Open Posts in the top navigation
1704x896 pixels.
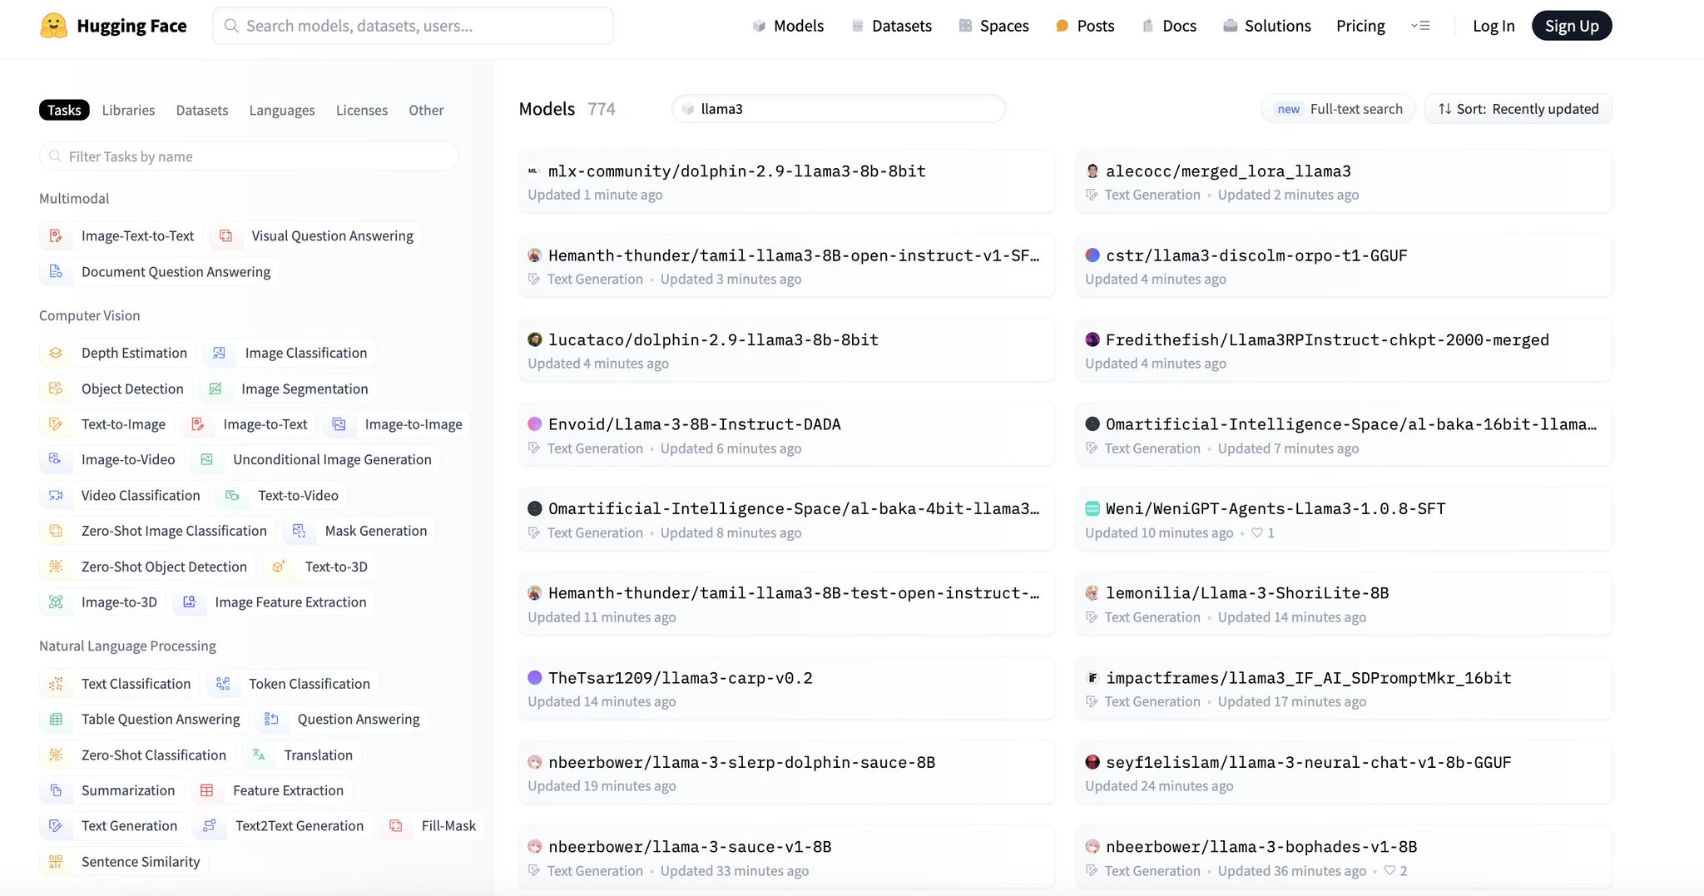[x=1085, y=26]
